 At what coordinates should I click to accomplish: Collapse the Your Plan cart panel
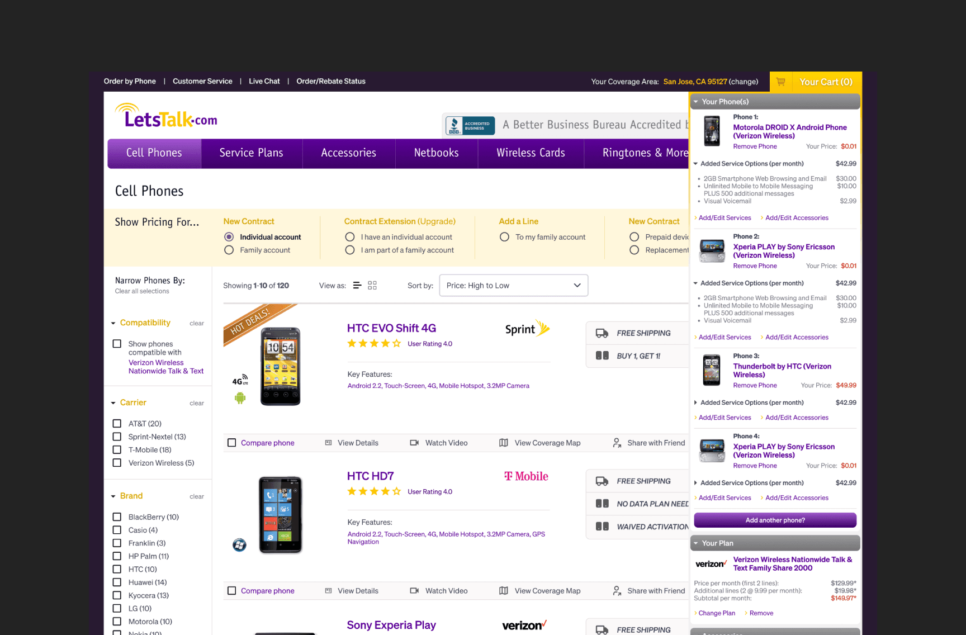pos(696,543)
